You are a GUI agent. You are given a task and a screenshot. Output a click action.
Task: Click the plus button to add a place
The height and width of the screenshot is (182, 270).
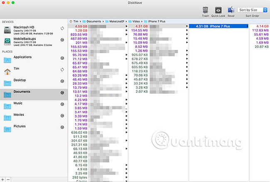click(2, 180)
